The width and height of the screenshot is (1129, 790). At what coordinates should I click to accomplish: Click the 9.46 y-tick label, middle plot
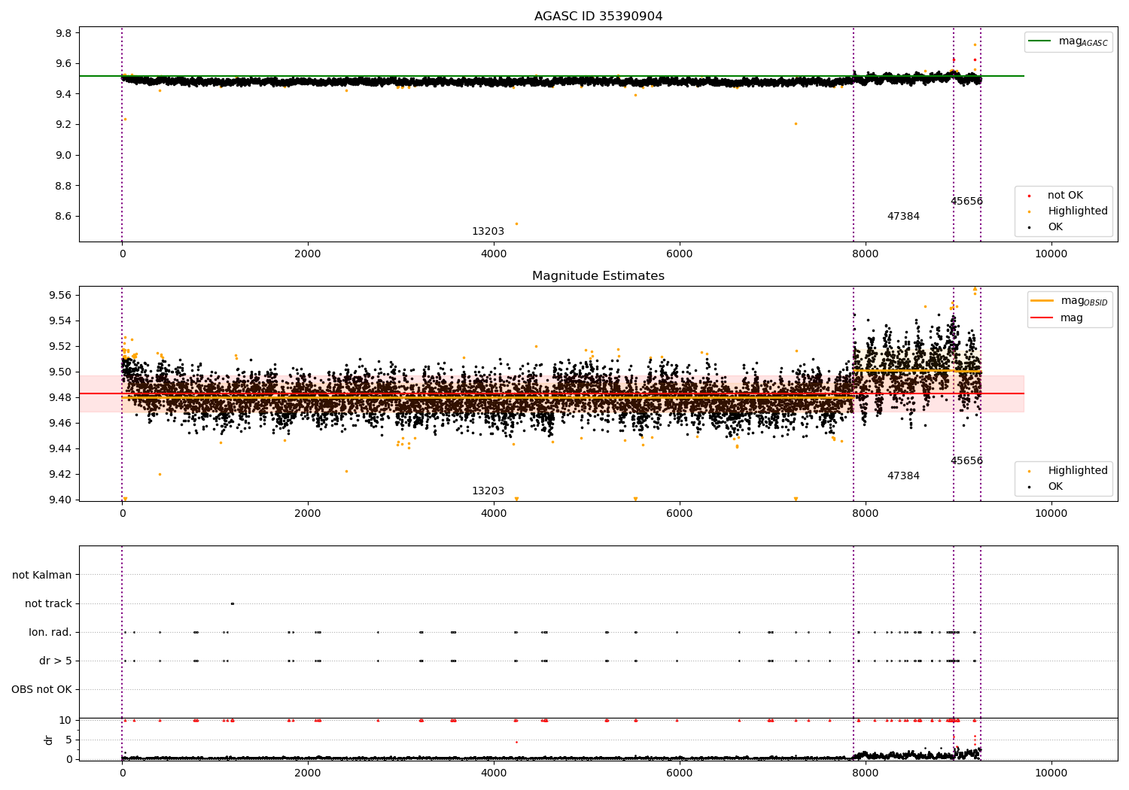pyautogui.click(x=61, y=423)
